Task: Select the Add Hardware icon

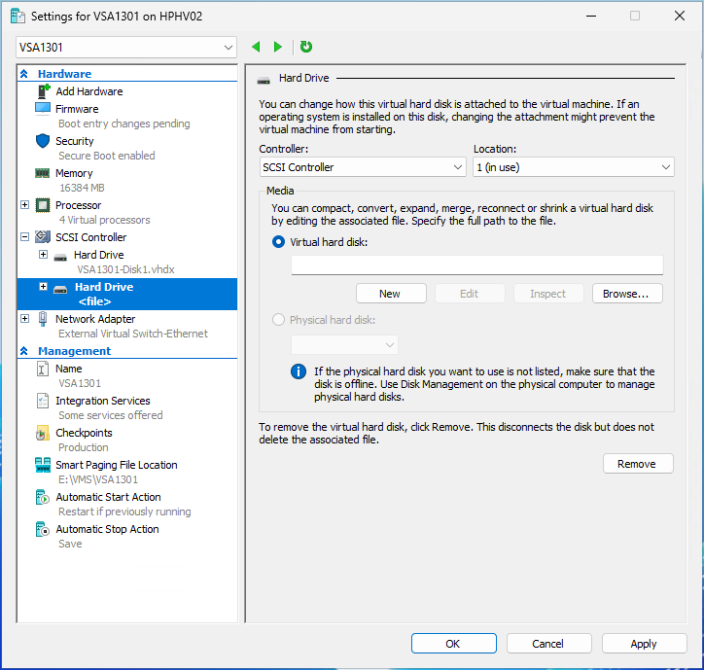Action: coord(43,91)
